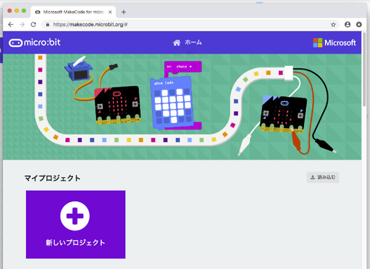Click the page's vertical scrollbar
The image size is (370, 269).
click(x=366, y=74)
